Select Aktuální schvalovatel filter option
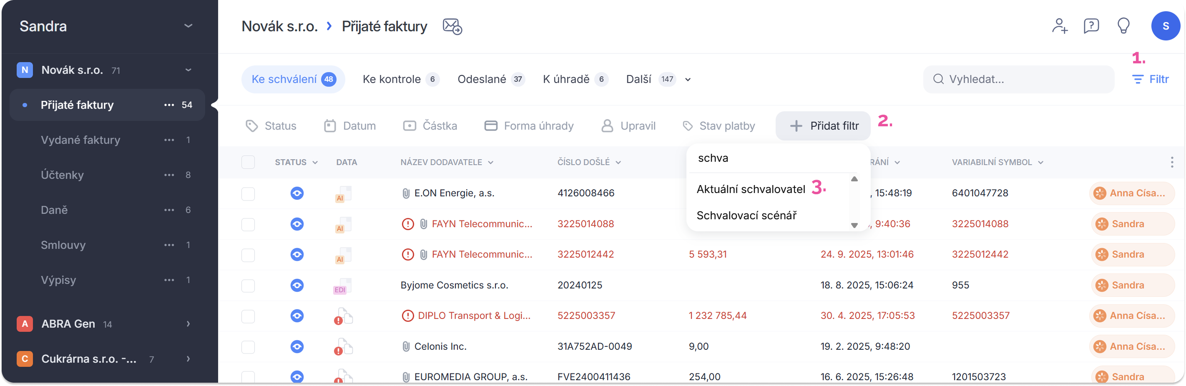Screen dimensions: 1186x386 pyautogui.click(x=751, y=189)
